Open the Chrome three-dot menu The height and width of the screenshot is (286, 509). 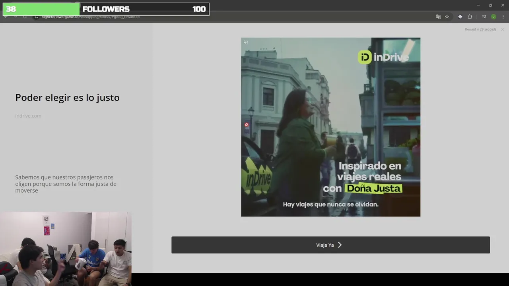coord(503,17)
